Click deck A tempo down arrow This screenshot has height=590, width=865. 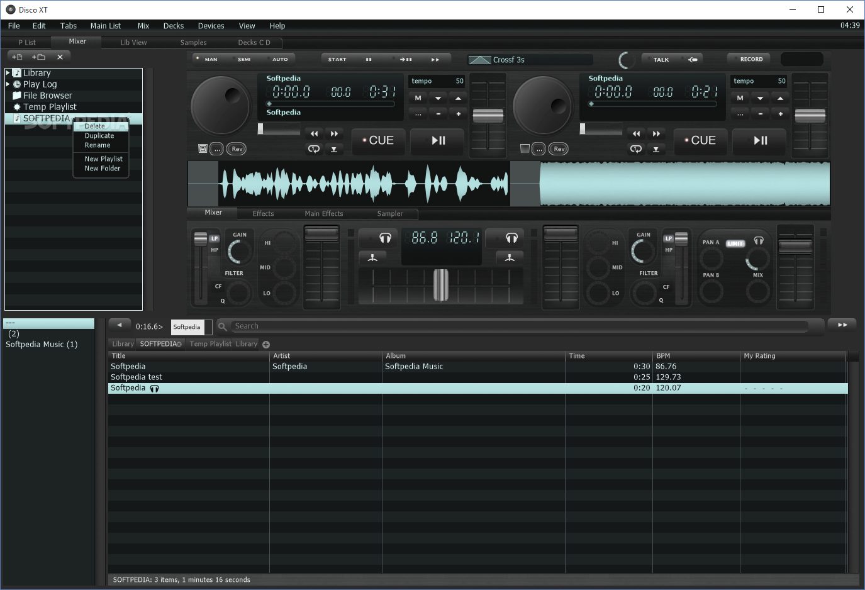(438, 98)
